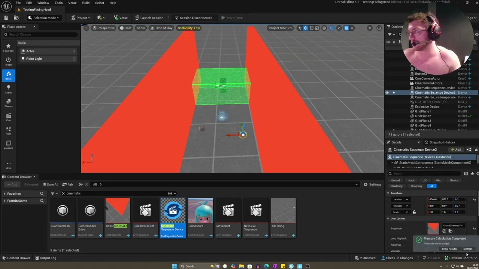Open the Selection Mode dropdown
Image resolution: width=479 pixels, height=269 pixels.
44,18
